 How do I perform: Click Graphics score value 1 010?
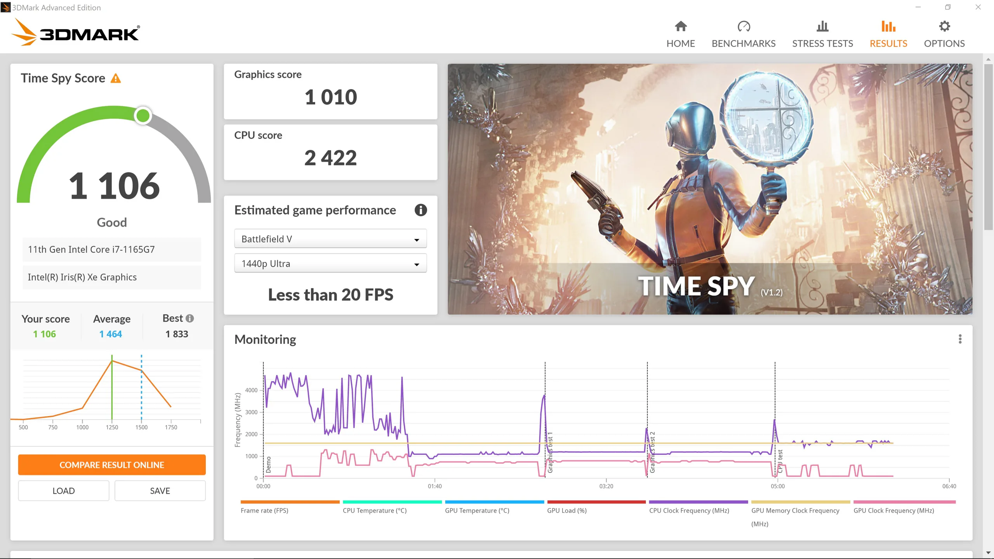click(x=330, y=97)
